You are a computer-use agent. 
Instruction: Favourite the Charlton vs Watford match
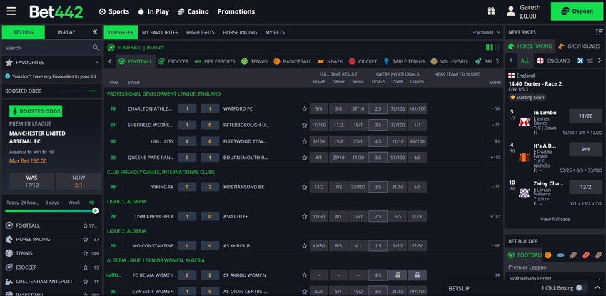coord(304,108)
